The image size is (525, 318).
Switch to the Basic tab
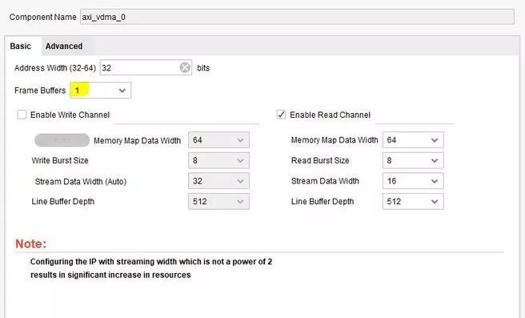21,46
